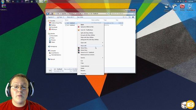Open the YouTube desktop shortcut
196x110 pixels.
click(182, 7)
